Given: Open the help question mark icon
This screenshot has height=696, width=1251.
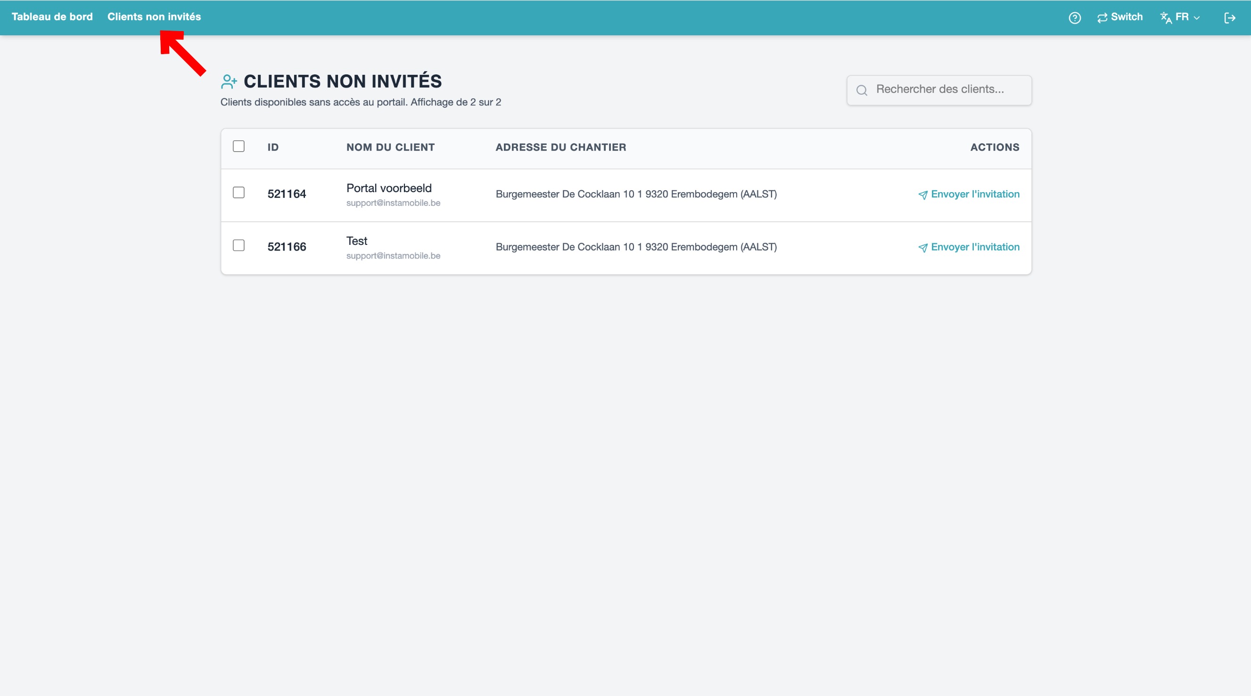Looking at the screenshot, I should point(1075,18).
